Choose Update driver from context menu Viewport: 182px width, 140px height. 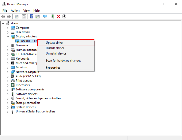(x=66, y=43)
